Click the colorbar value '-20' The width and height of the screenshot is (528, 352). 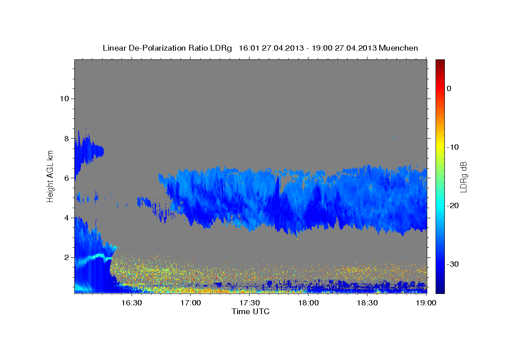coord(453,205)
